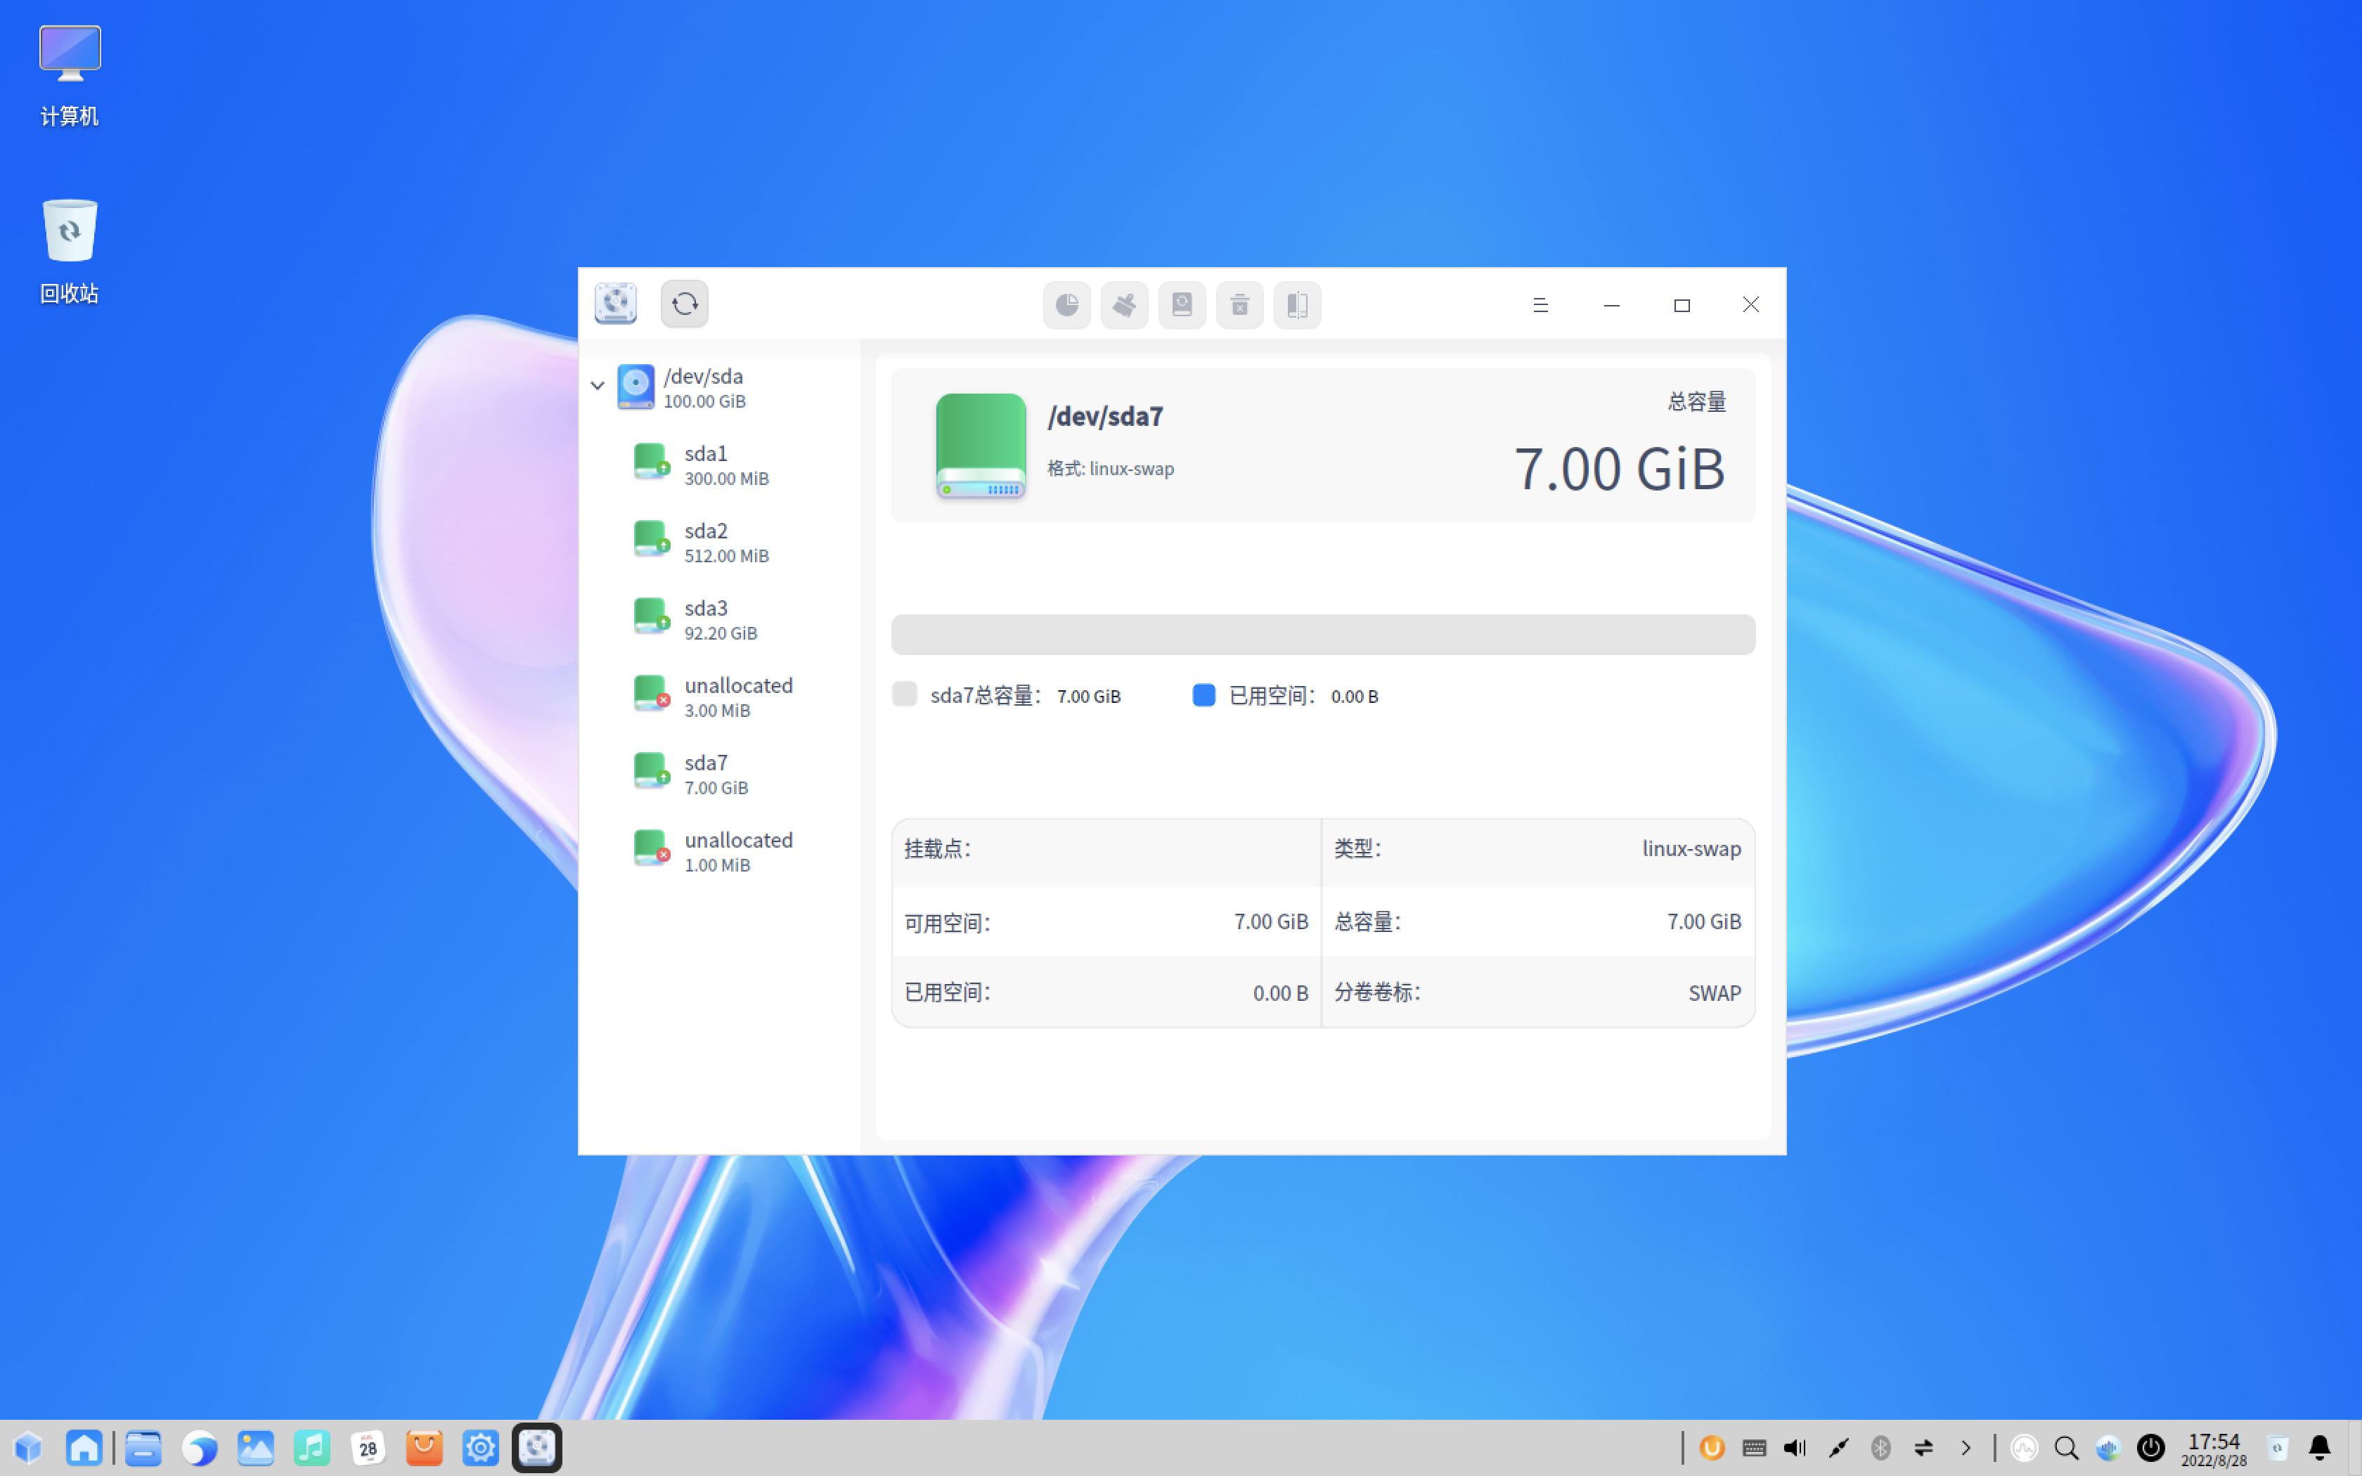
Task: Open the trash icon in the tray
Action: point(2278,1448)
